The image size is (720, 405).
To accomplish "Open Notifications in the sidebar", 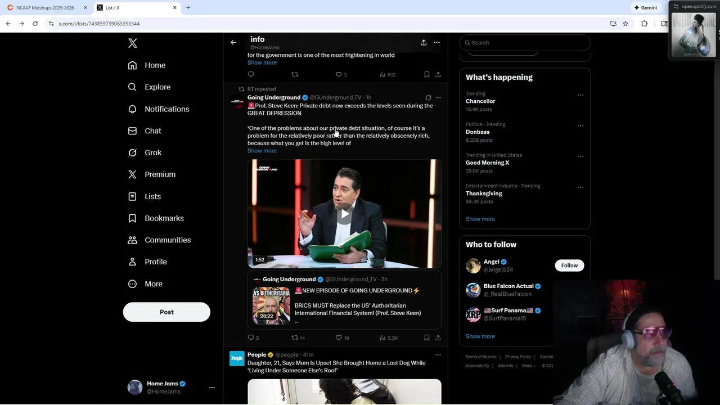I will pos(159,109).
